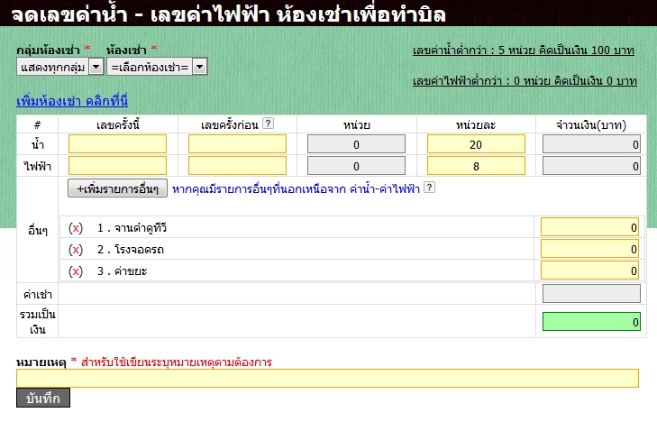Remove item 3 ค่าขยะ with (x)

coord(76,271)
